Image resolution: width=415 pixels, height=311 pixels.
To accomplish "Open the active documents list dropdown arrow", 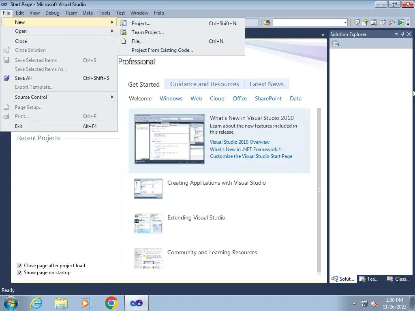I will 323,35.
